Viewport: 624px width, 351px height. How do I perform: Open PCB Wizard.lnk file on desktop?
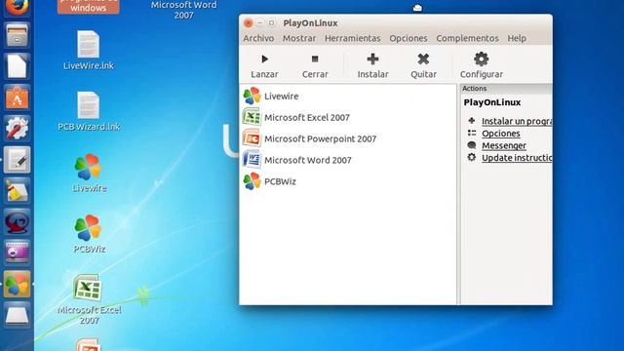[x=89, y=111]
